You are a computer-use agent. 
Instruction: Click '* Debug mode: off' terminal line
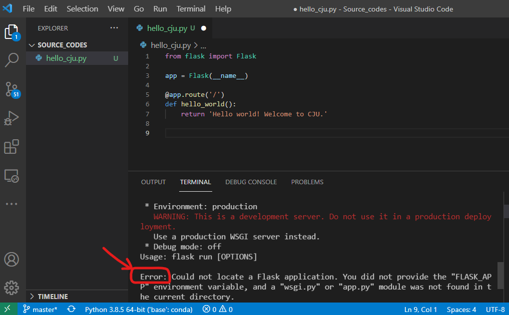pyautogui.click(x=183, y=247)
